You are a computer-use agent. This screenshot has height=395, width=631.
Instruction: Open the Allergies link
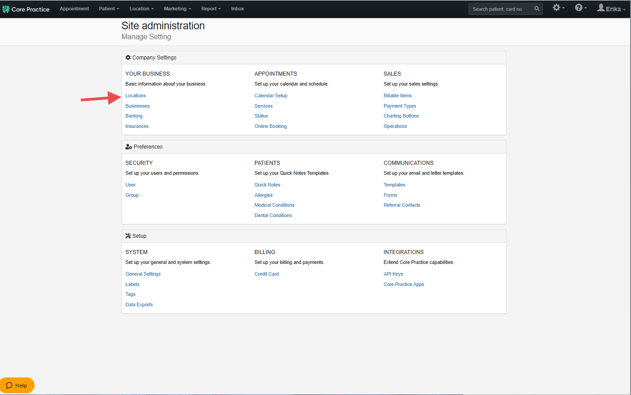click(x=263, y=195)
